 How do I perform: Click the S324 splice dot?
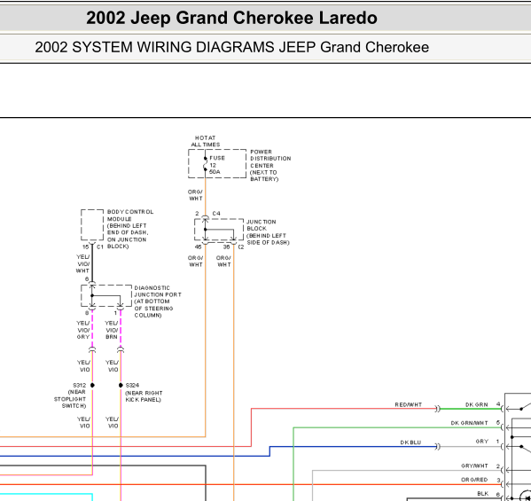click(121, 385)
